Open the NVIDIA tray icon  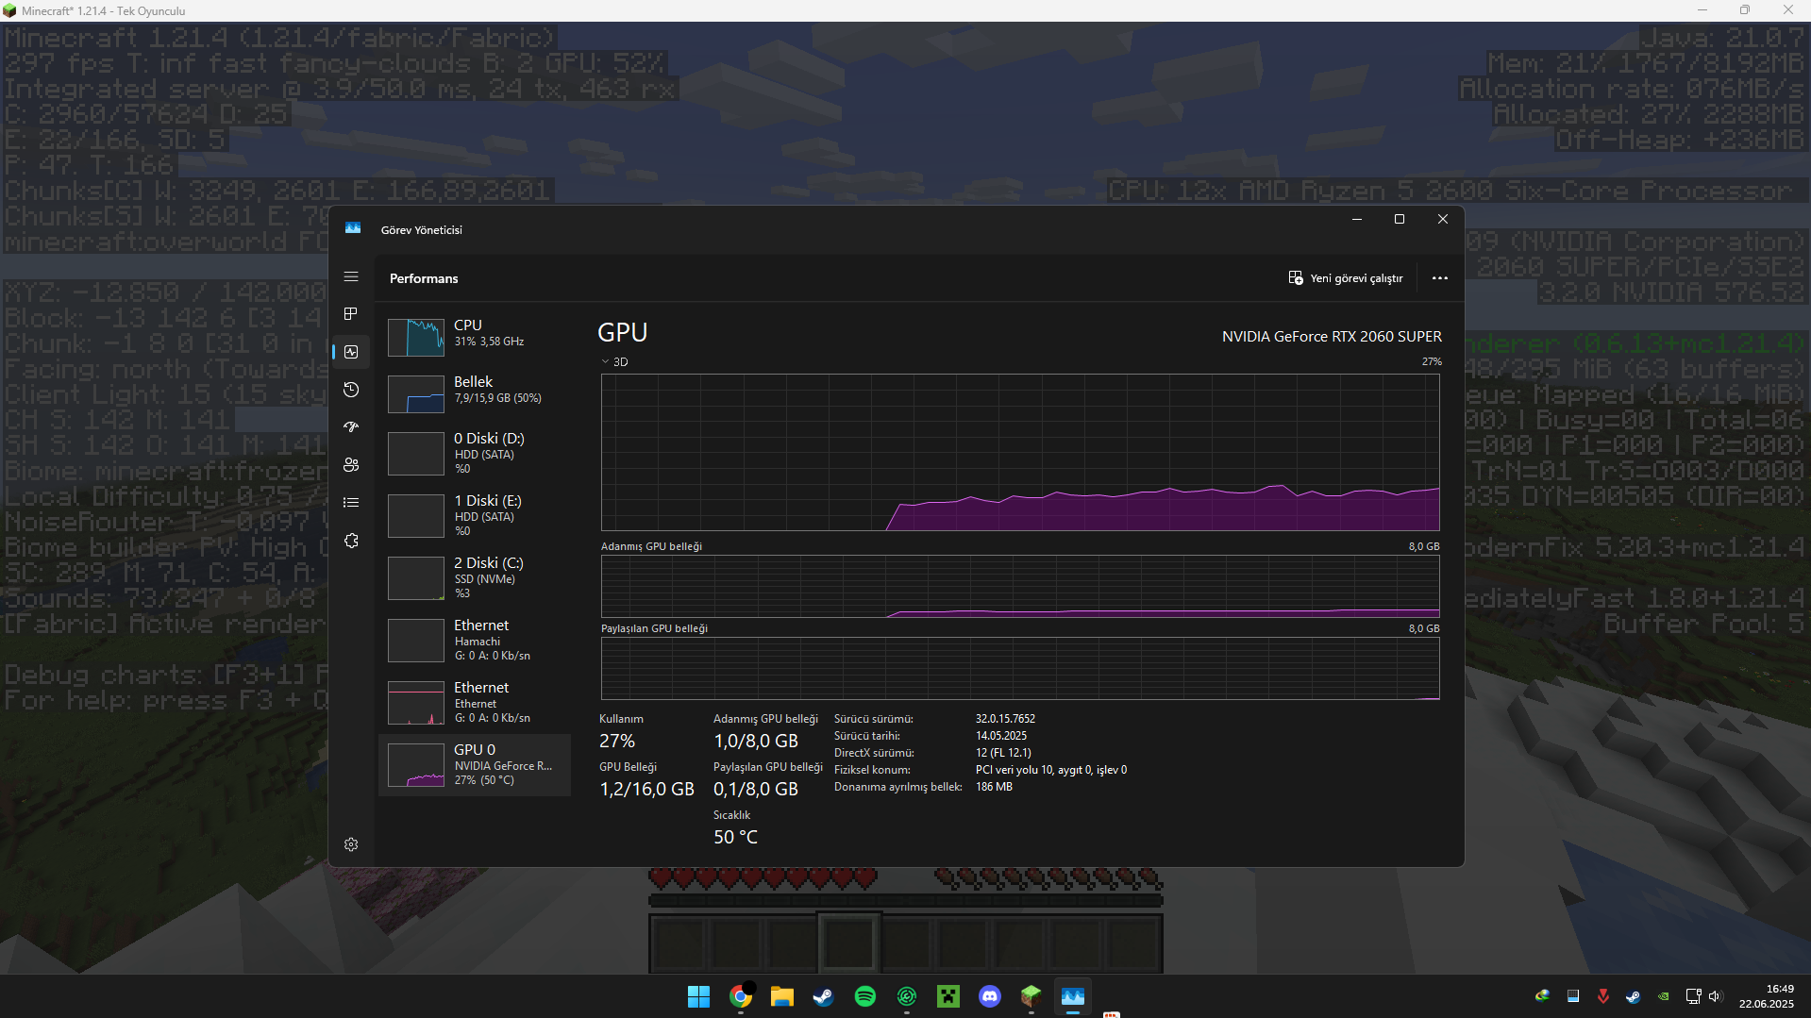click(x=1664, y=996)
